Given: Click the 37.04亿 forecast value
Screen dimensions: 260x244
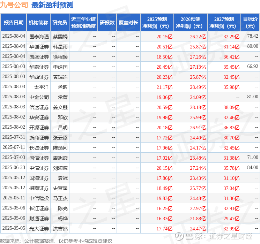Looking at the screenshot, I should [x=231, y=188].
